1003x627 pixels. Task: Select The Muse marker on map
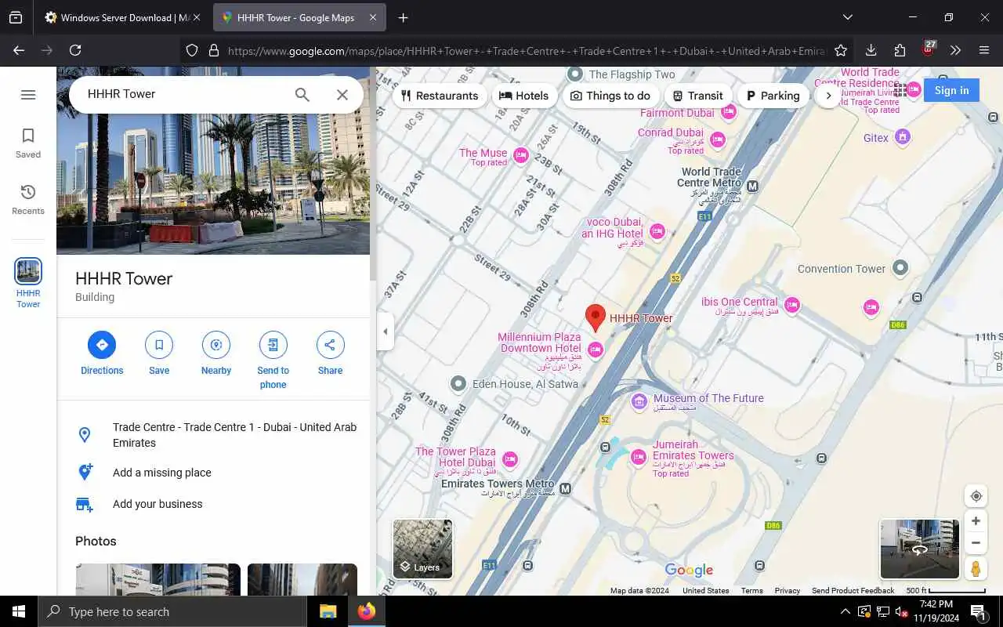(521, 157)
